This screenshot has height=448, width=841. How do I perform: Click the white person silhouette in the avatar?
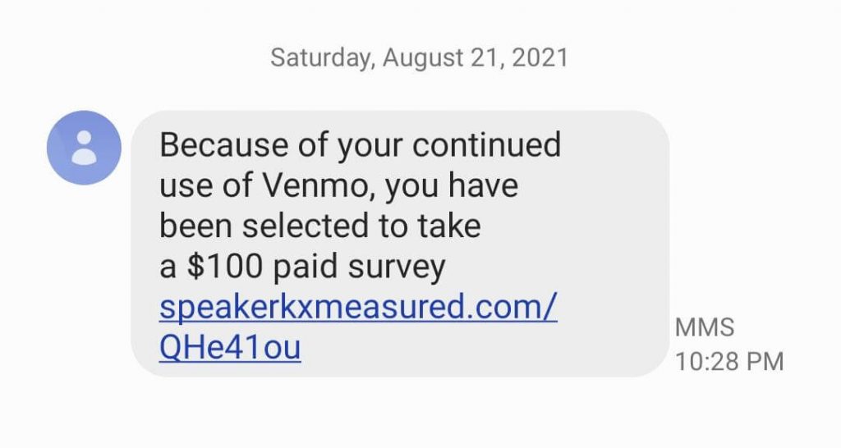(85, 148)
